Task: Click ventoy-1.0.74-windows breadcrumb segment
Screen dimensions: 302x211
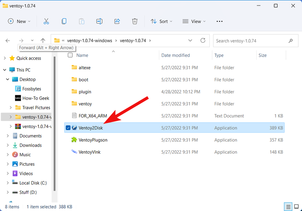Action: click(90, 41)
